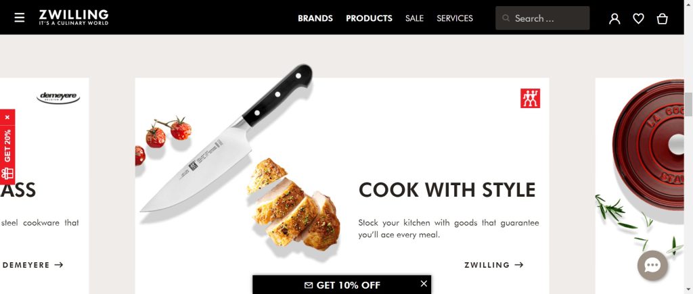Dismiss the Get 10% Off banner
Screen dimensions: 693x294
click(424, 283)
